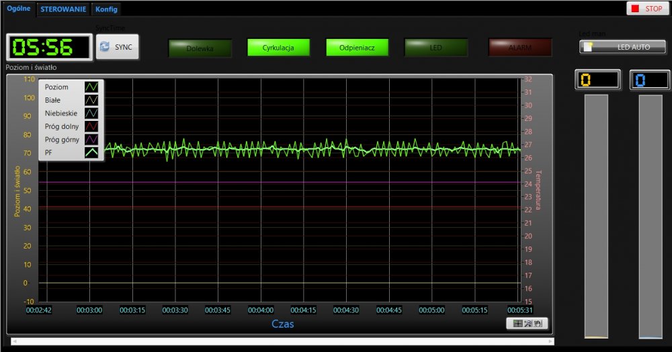This screenshot has height=352, width=672.
Task: Toggle the Dolewka indicator
Action: (200, 48)
